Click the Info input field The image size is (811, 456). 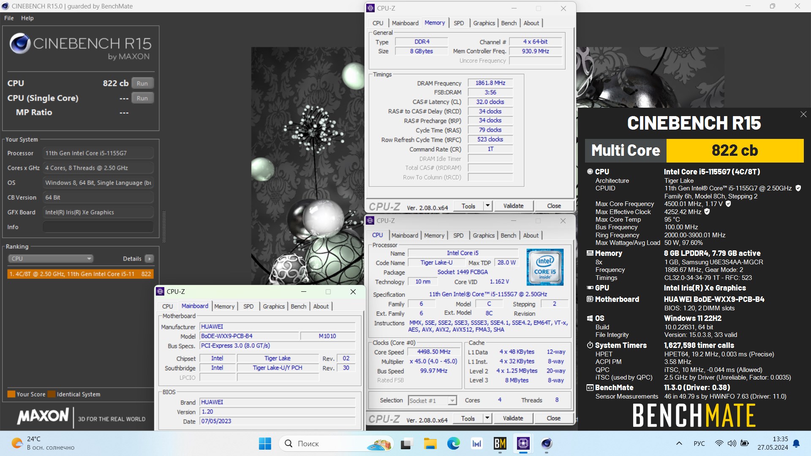(98, 227)
